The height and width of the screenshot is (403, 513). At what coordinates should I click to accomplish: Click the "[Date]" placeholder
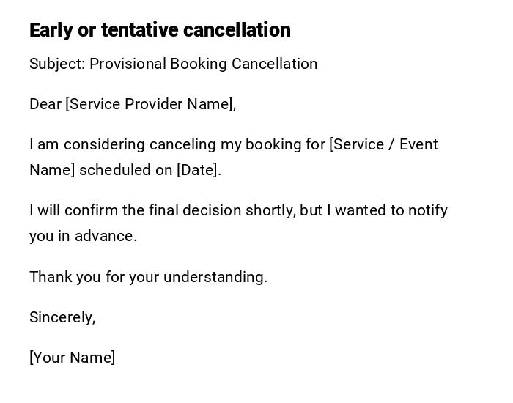[199, 170]
